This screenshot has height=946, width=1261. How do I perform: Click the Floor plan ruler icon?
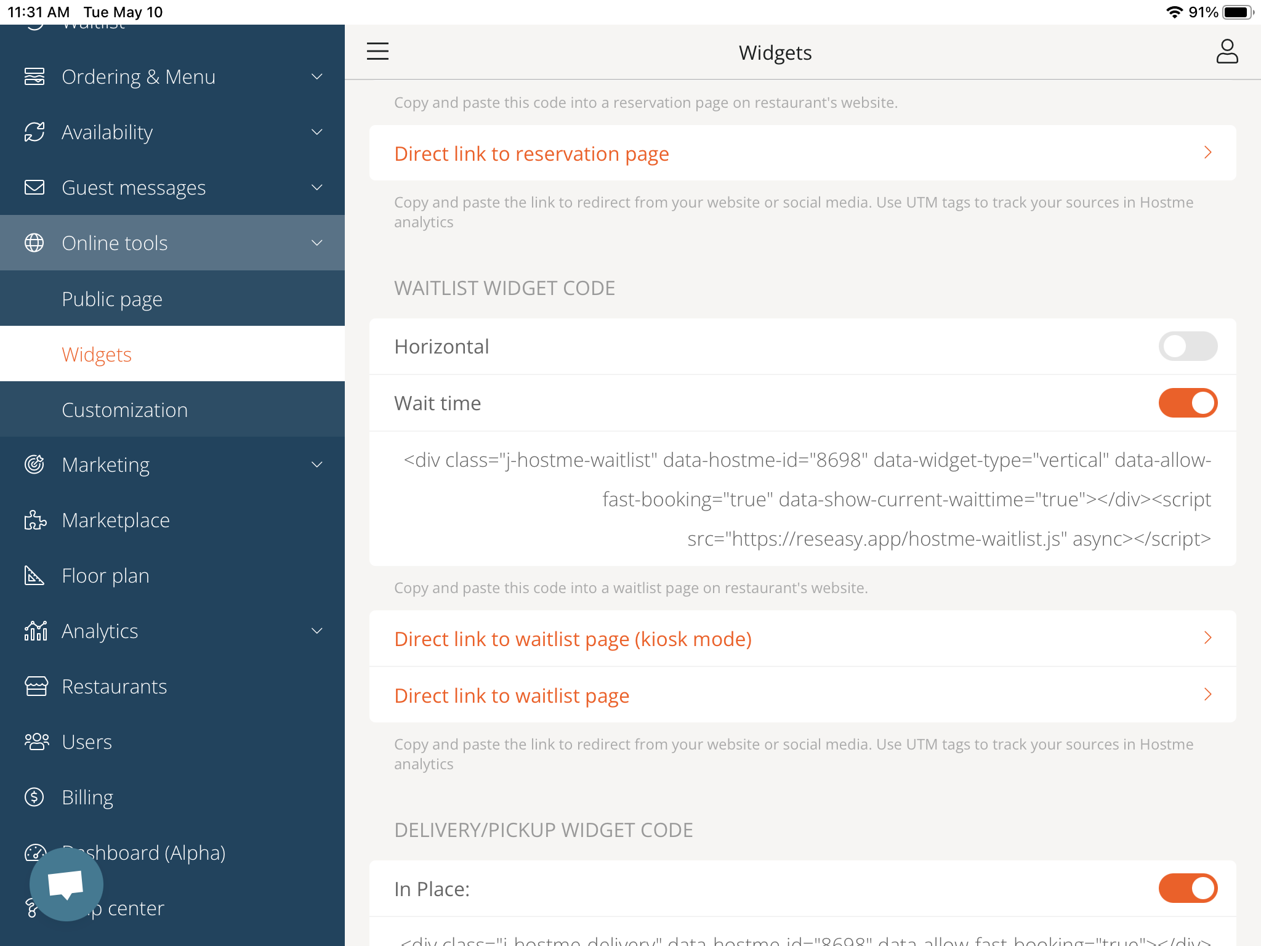pyautogui.click(x=34, y=575)
